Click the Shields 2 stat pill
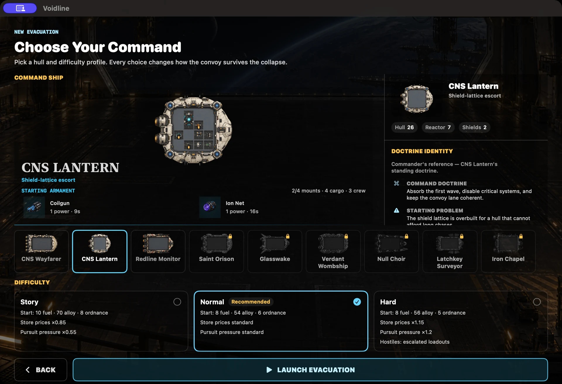 [x=474, y=127]
